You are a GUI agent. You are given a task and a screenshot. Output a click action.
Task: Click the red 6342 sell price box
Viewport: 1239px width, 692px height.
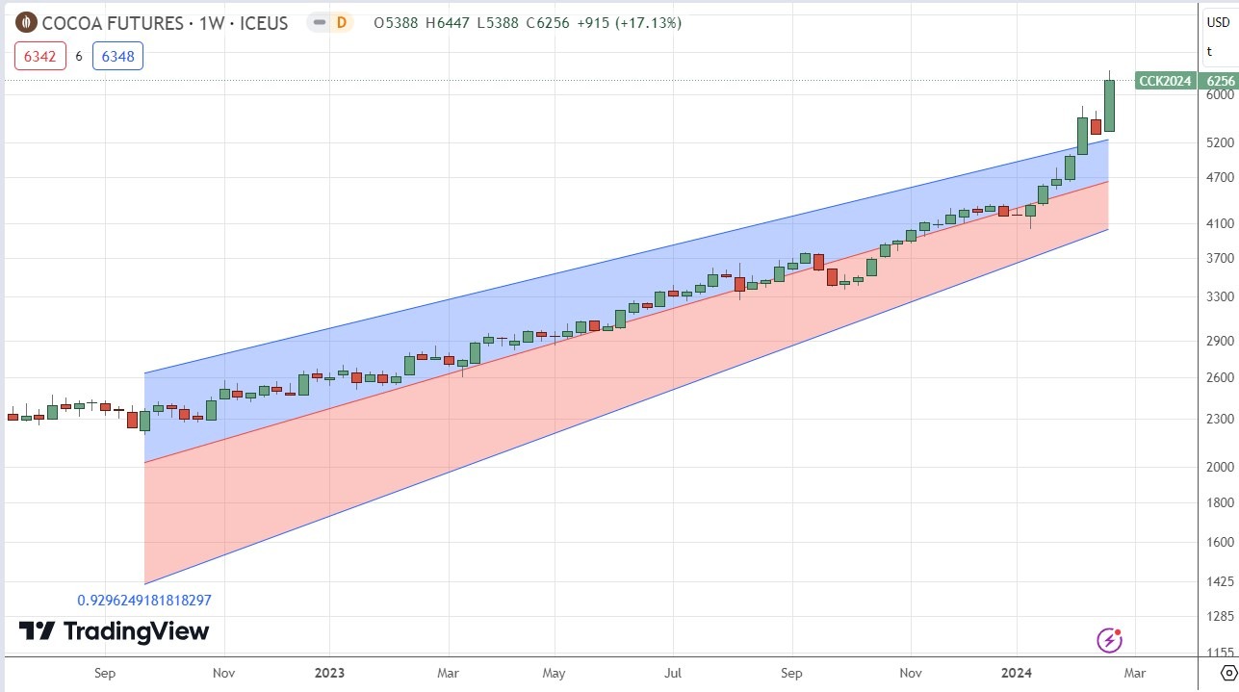tap(39, 56)
